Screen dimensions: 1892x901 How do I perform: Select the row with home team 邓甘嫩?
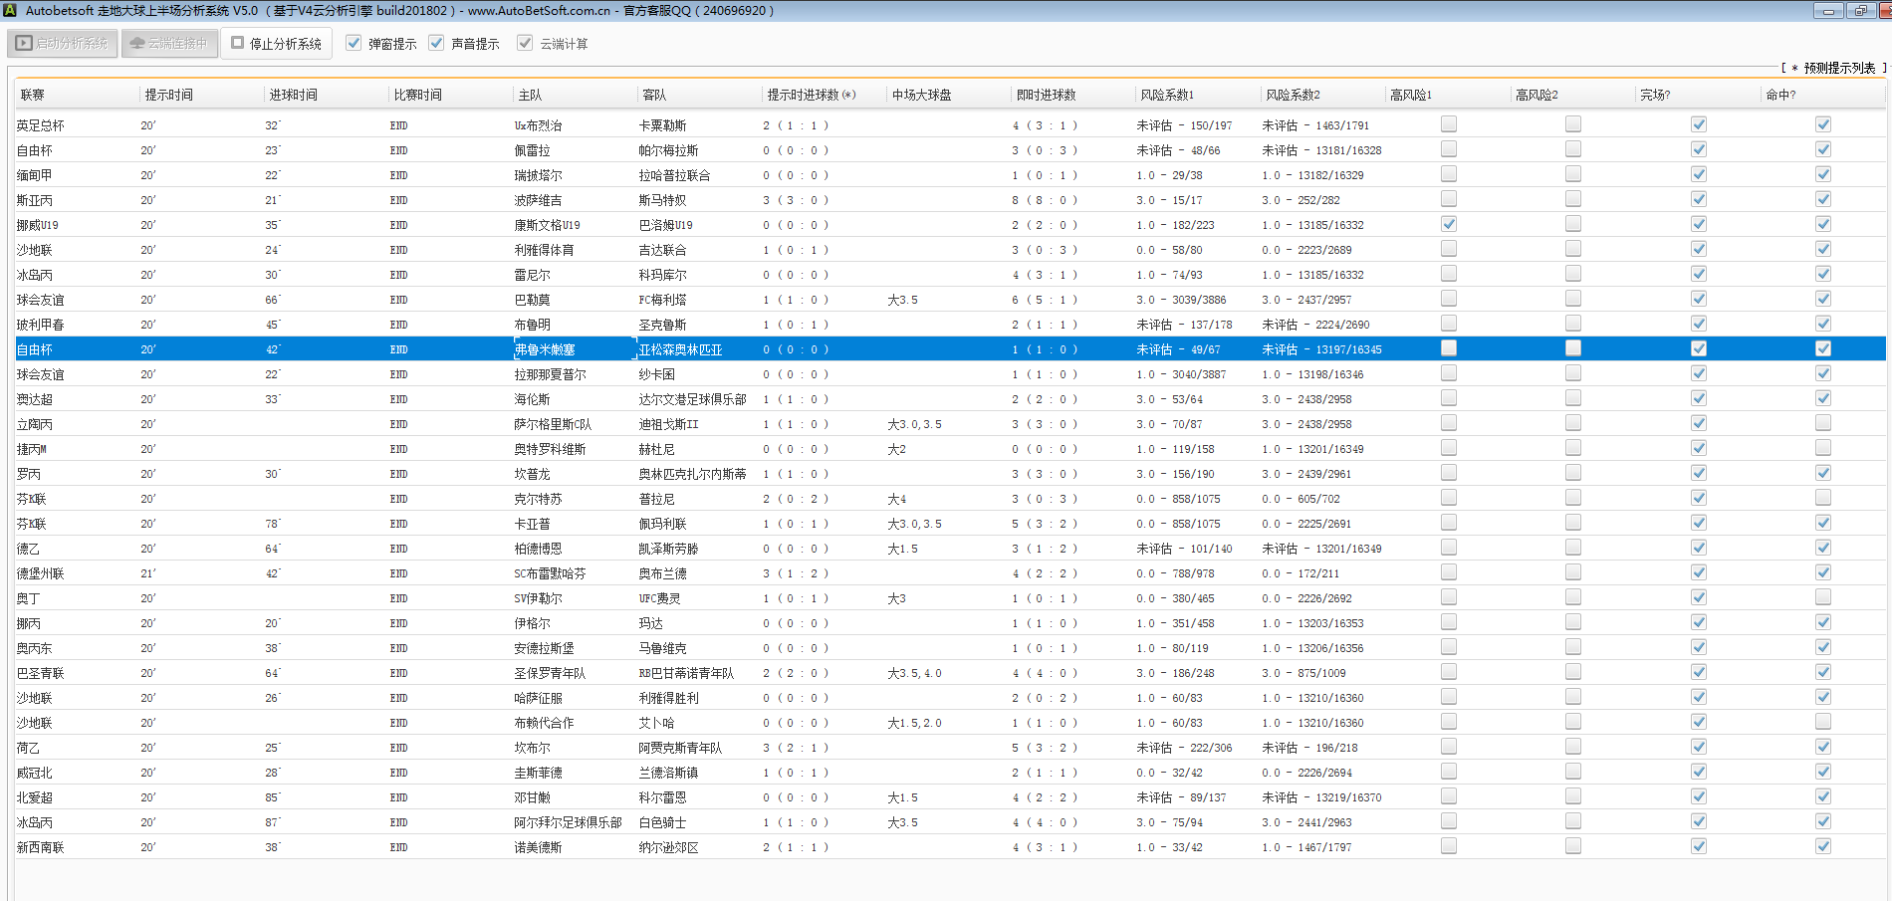point(532,797)
